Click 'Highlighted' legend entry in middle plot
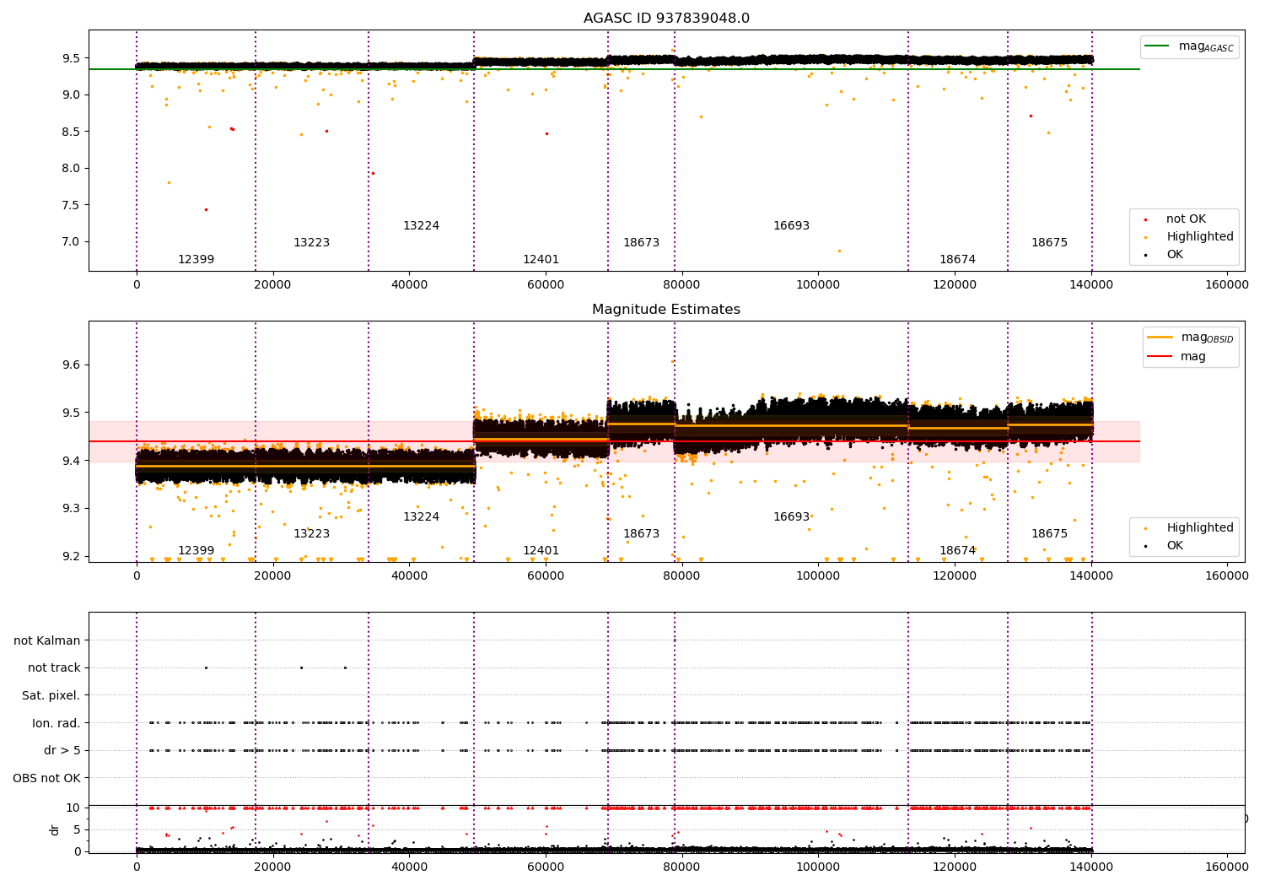This screenshot has width=1265, height=886. [1200, 528]
